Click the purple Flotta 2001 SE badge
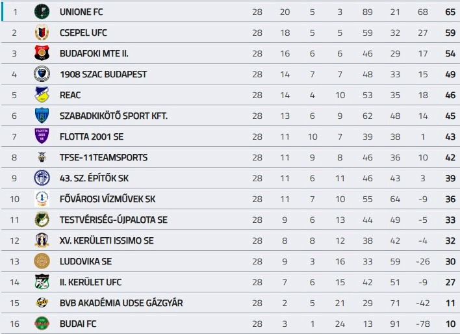This screenshot has height=334, width=460. pyautogui.click(x=42, y=136)
